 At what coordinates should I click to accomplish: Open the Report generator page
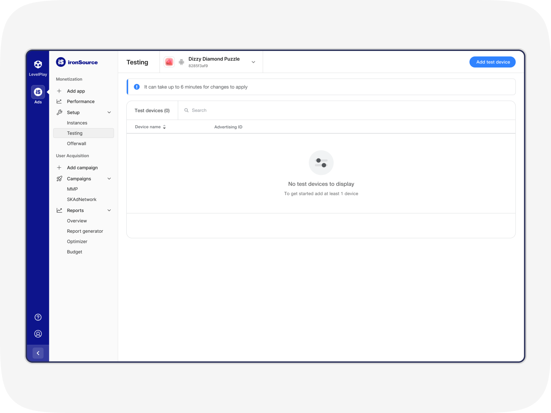(x=85, y=231)
